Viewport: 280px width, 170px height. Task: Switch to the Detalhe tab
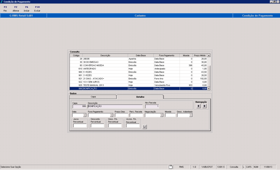[140, 97]
